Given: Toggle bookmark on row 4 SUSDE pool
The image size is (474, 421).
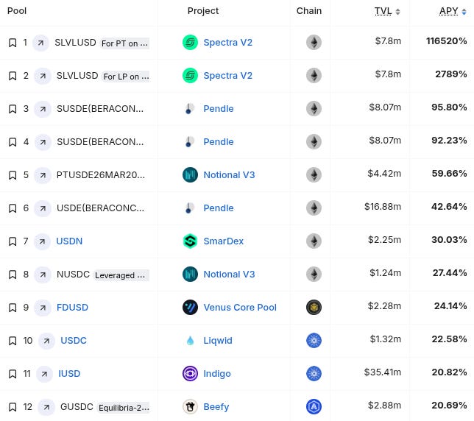Looking at the screenshot, I should pos(13,142).
